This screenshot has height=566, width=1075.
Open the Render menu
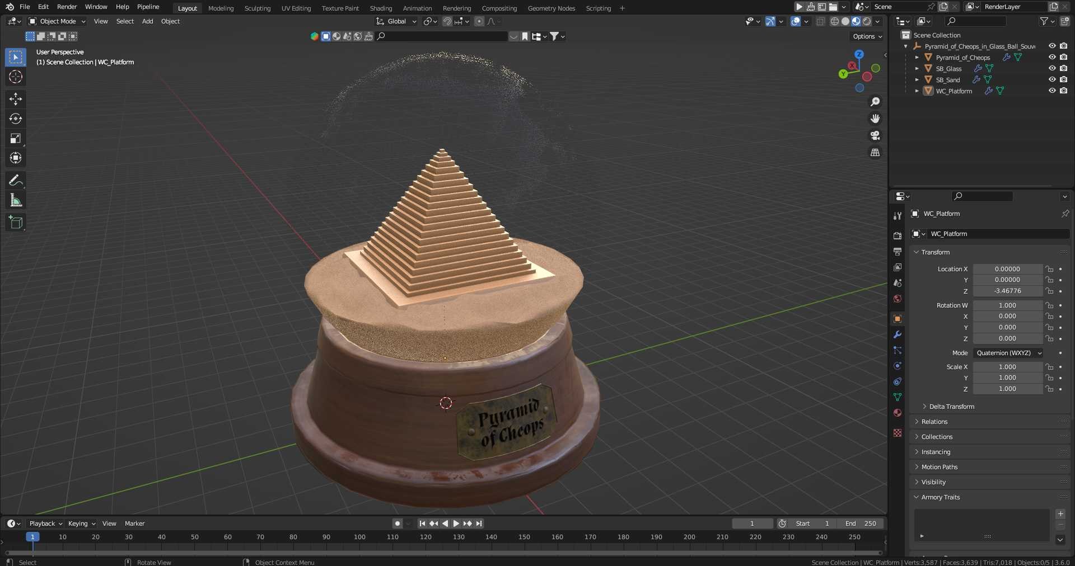(67, 7)
